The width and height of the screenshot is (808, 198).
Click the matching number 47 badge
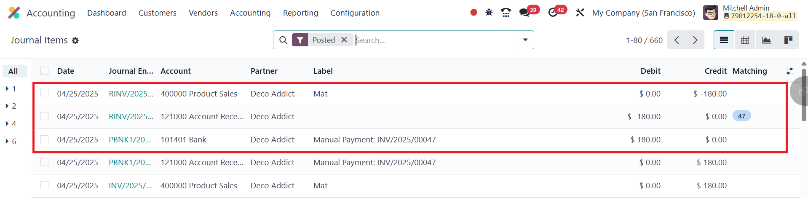click(x=741, y=116)
